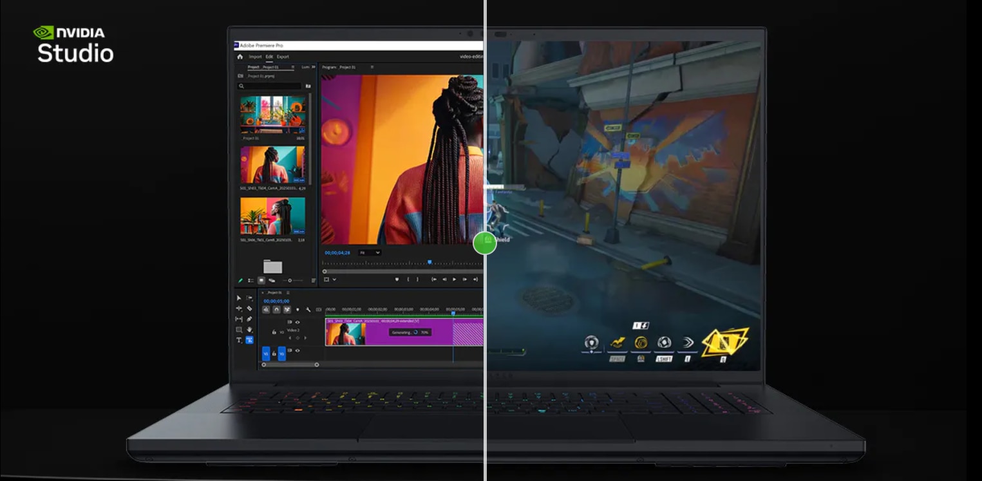
Task: Click the green before-after comparison slider handle
Action: (484, 243)
